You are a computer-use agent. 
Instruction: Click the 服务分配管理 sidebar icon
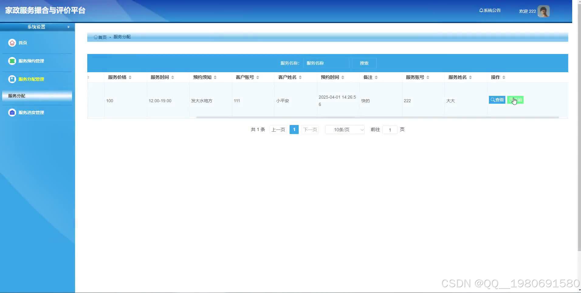click(x=12, y=79)
